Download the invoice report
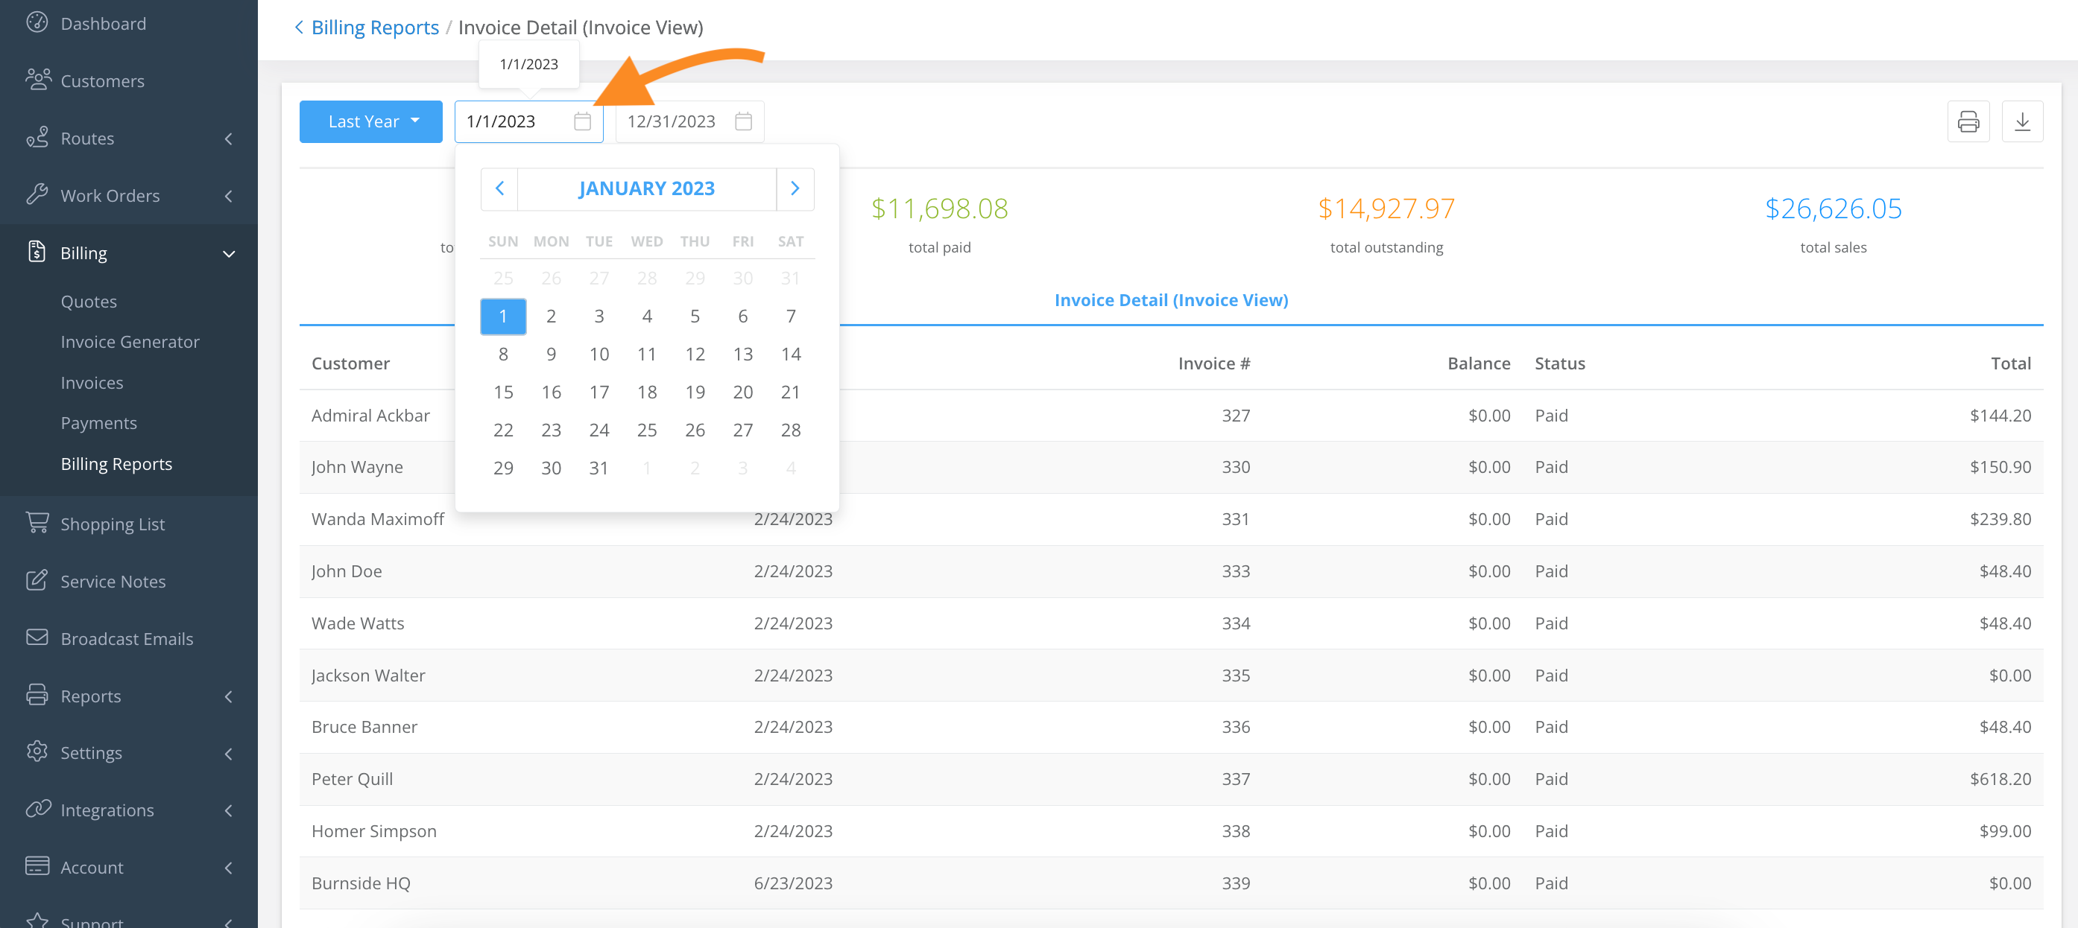Image resolution: width=2078 pixels, height=928 pixels. pyautogui.click(x=2021, y=121)
